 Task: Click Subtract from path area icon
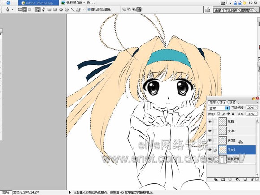(129, 9)
